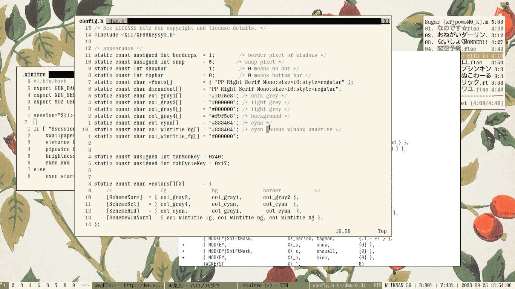Select Sugar track at top of playlist

point(464,22)
